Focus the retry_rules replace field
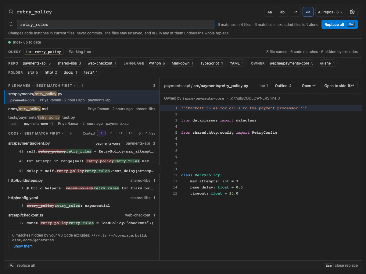366x274 pixels. click(116, 24)
